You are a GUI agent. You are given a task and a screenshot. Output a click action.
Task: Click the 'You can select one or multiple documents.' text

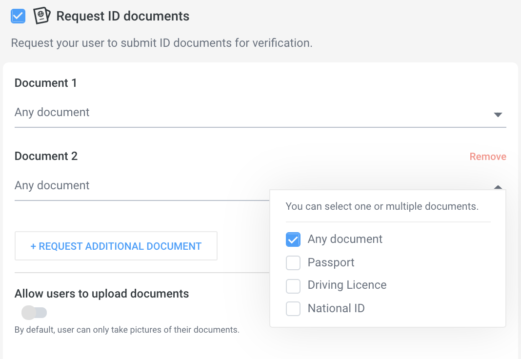(382, 206)
